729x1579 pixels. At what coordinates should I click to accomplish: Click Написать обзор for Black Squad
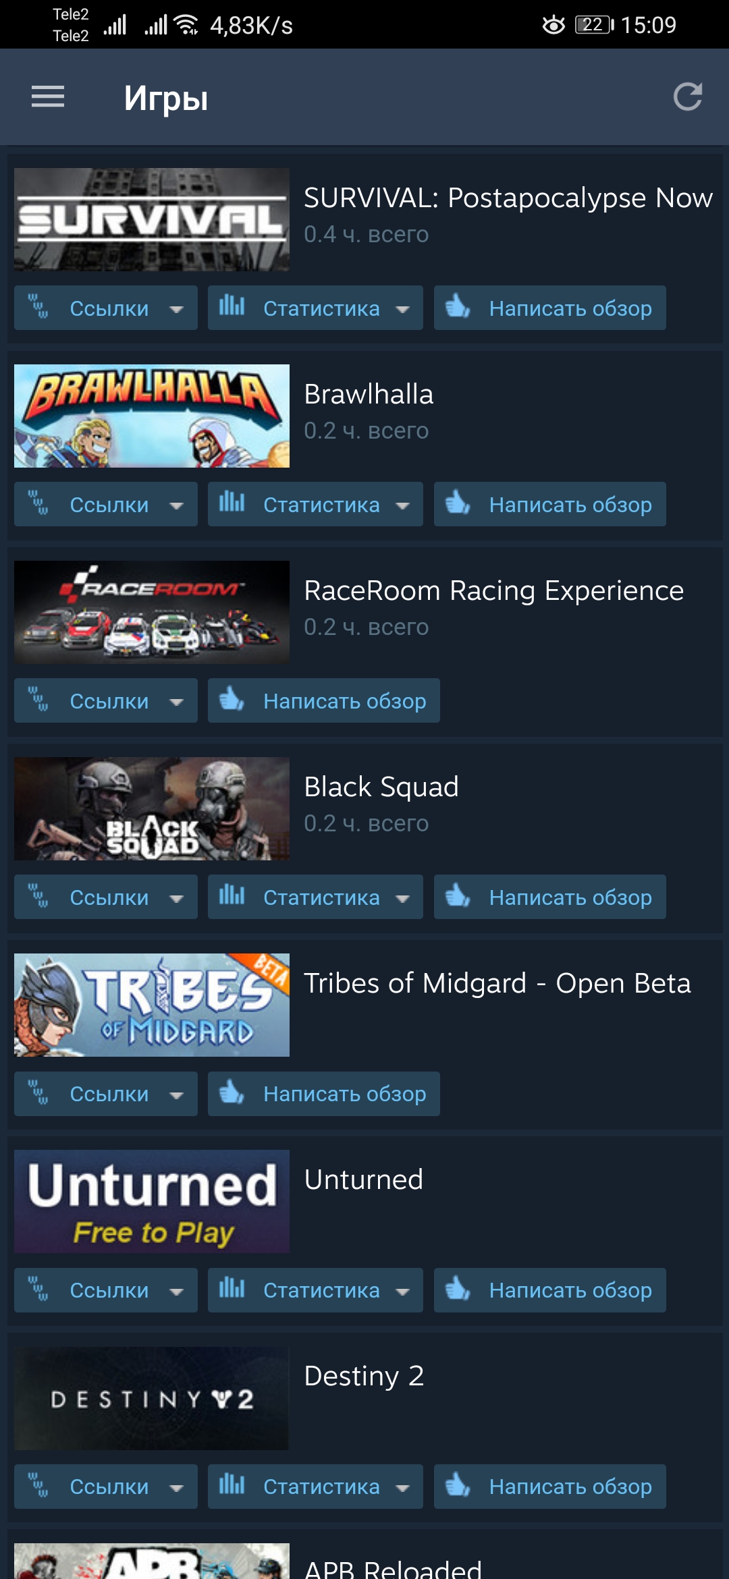point(550,897)
